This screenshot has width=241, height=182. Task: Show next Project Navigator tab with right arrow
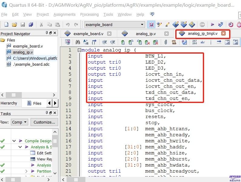pyautogui.click(x=55, y=103)
